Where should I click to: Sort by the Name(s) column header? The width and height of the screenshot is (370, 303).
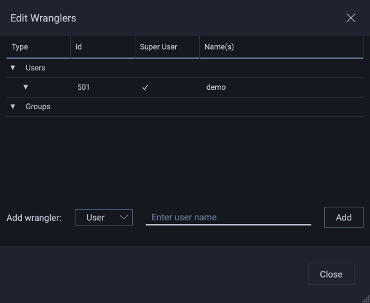point(281,47)
